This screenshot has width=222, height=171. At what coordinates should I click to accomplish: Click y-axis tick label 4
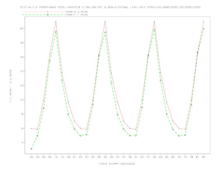(22, 143)
